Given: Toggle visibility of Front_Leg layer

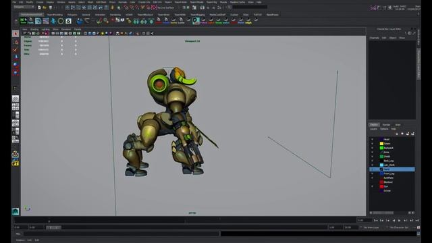Looking at the screenshot, I should point(372,173).
